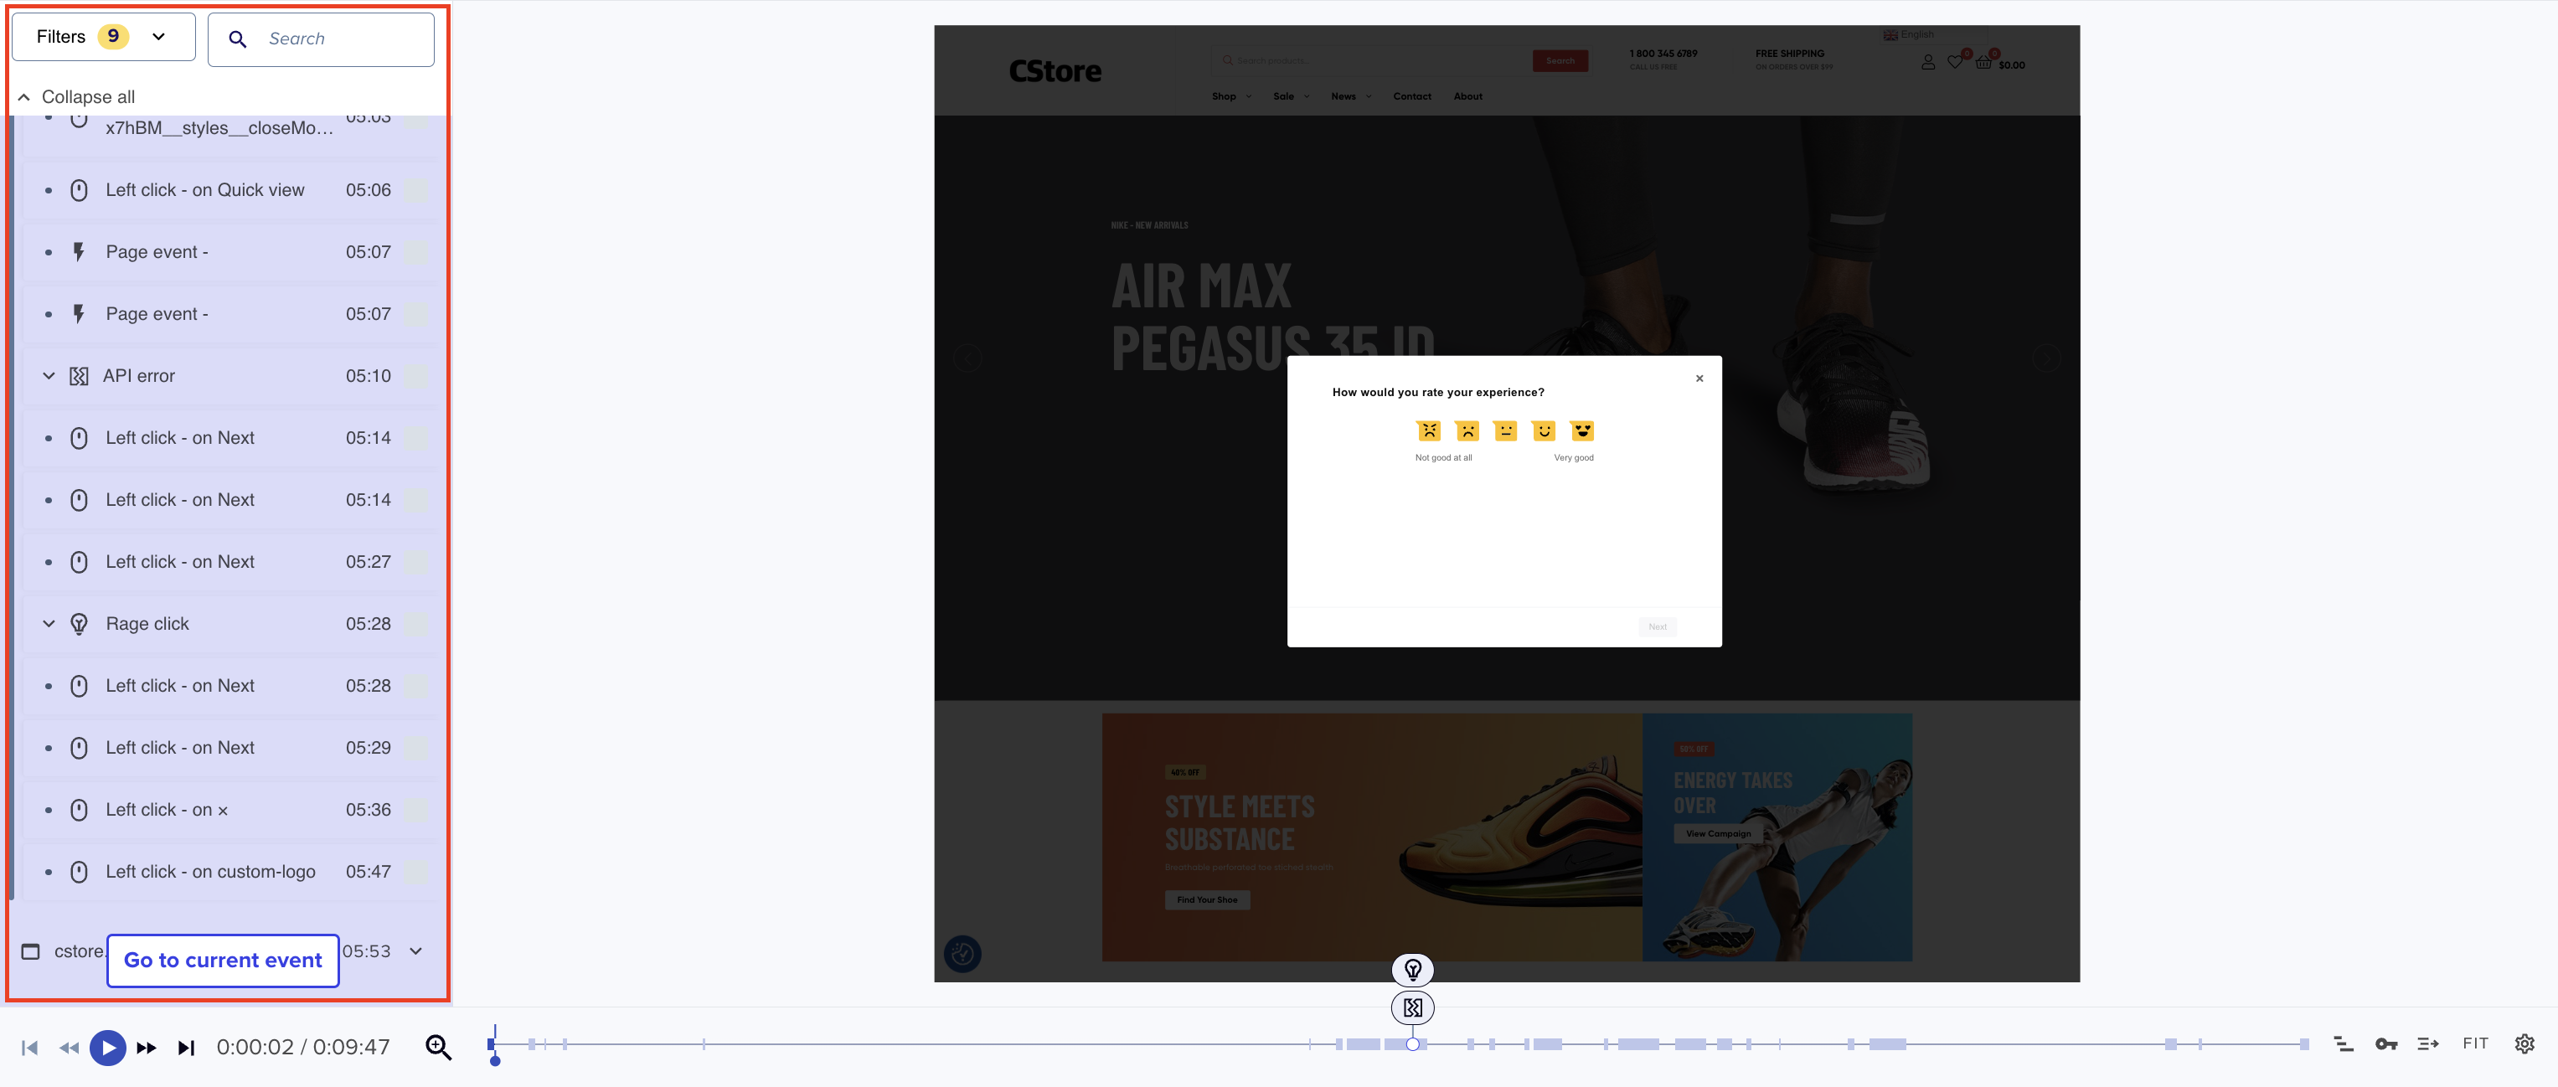Click the playhead handle at the timeline start
The height and width of the screenshot is (1087, 2558).
point(494,1061)
